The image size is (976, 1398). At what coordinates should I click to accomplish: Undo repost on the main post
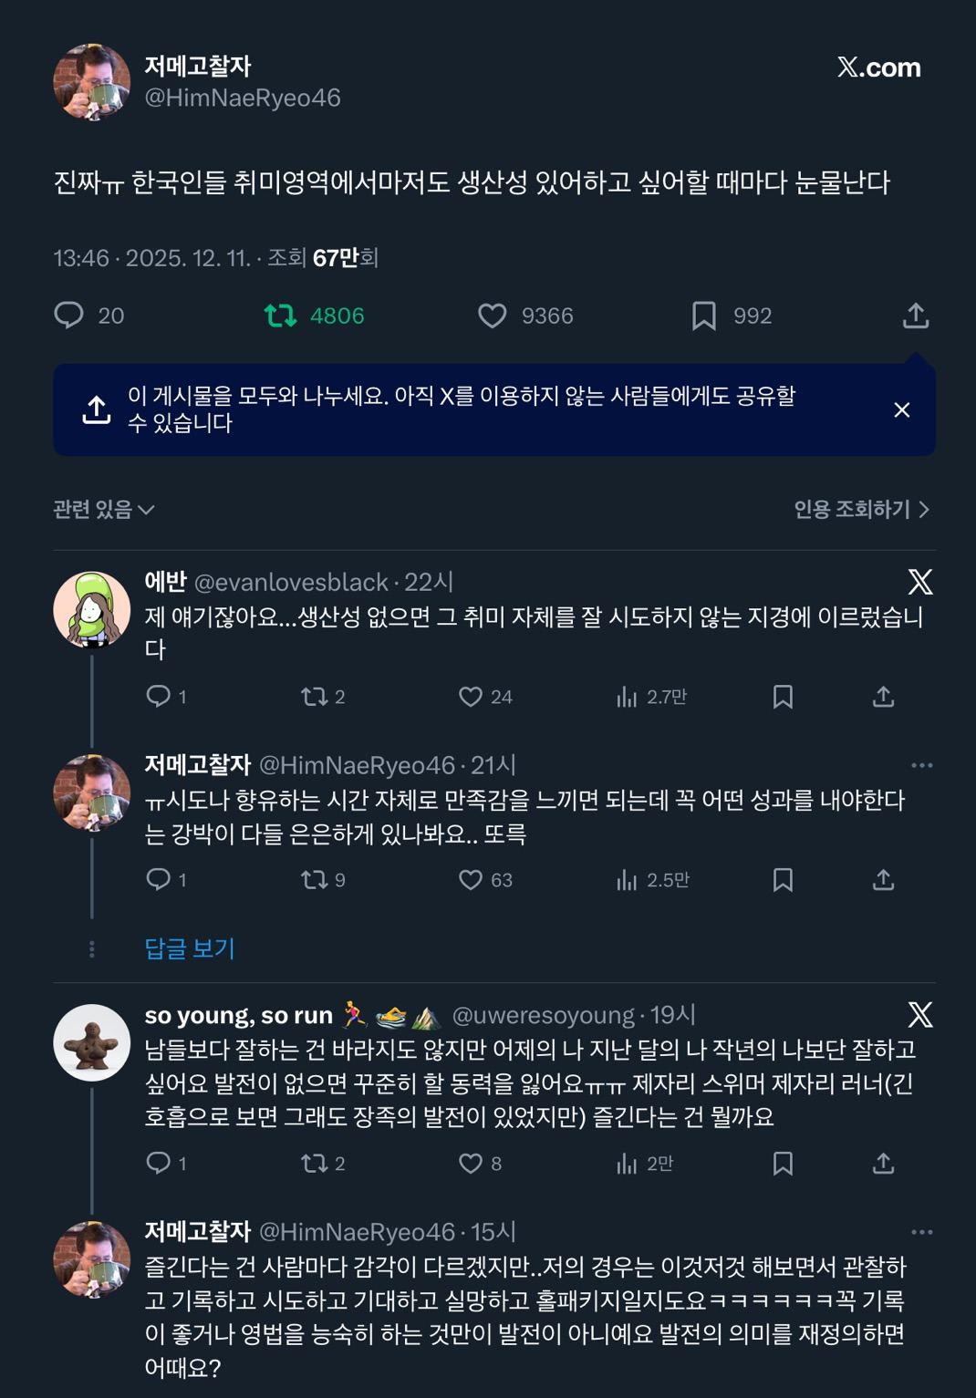pos(280,316)
